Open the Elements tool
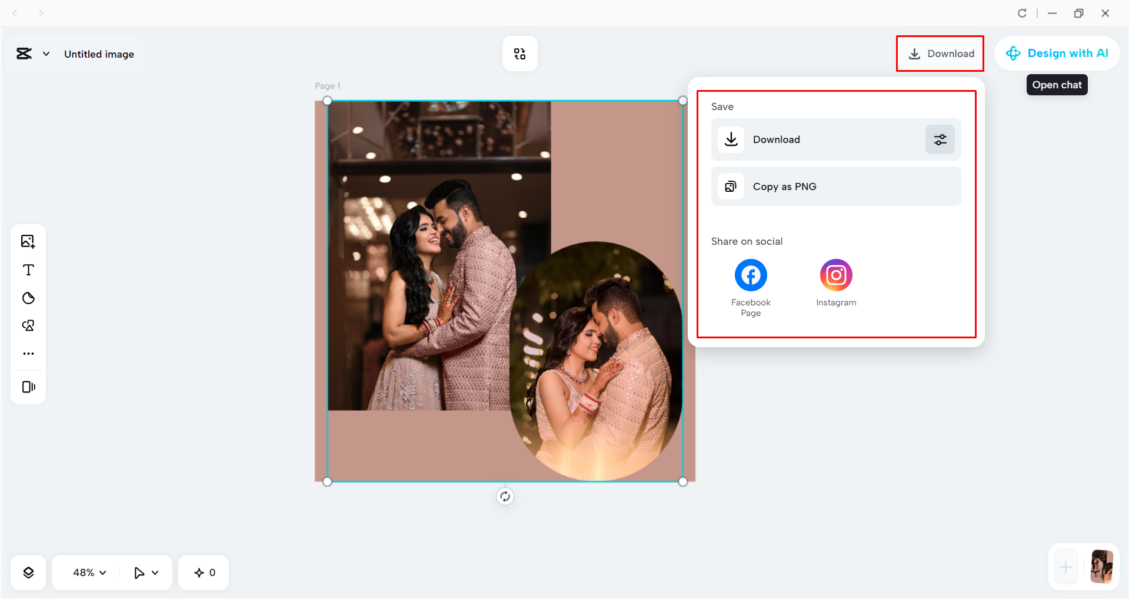This screenshot has width=1129, height=599. tap(28, 325)
